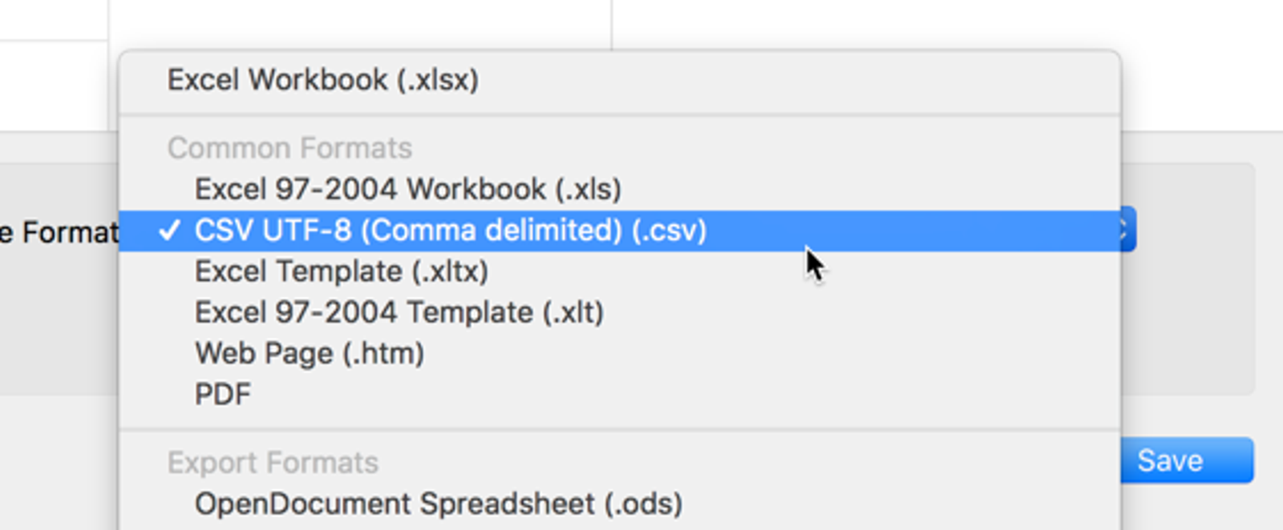The width and height of the screenshot is (1283, 530).
Task: Pick CSV UTF-8 (Comma delimited) option
Action: [619, 231]
